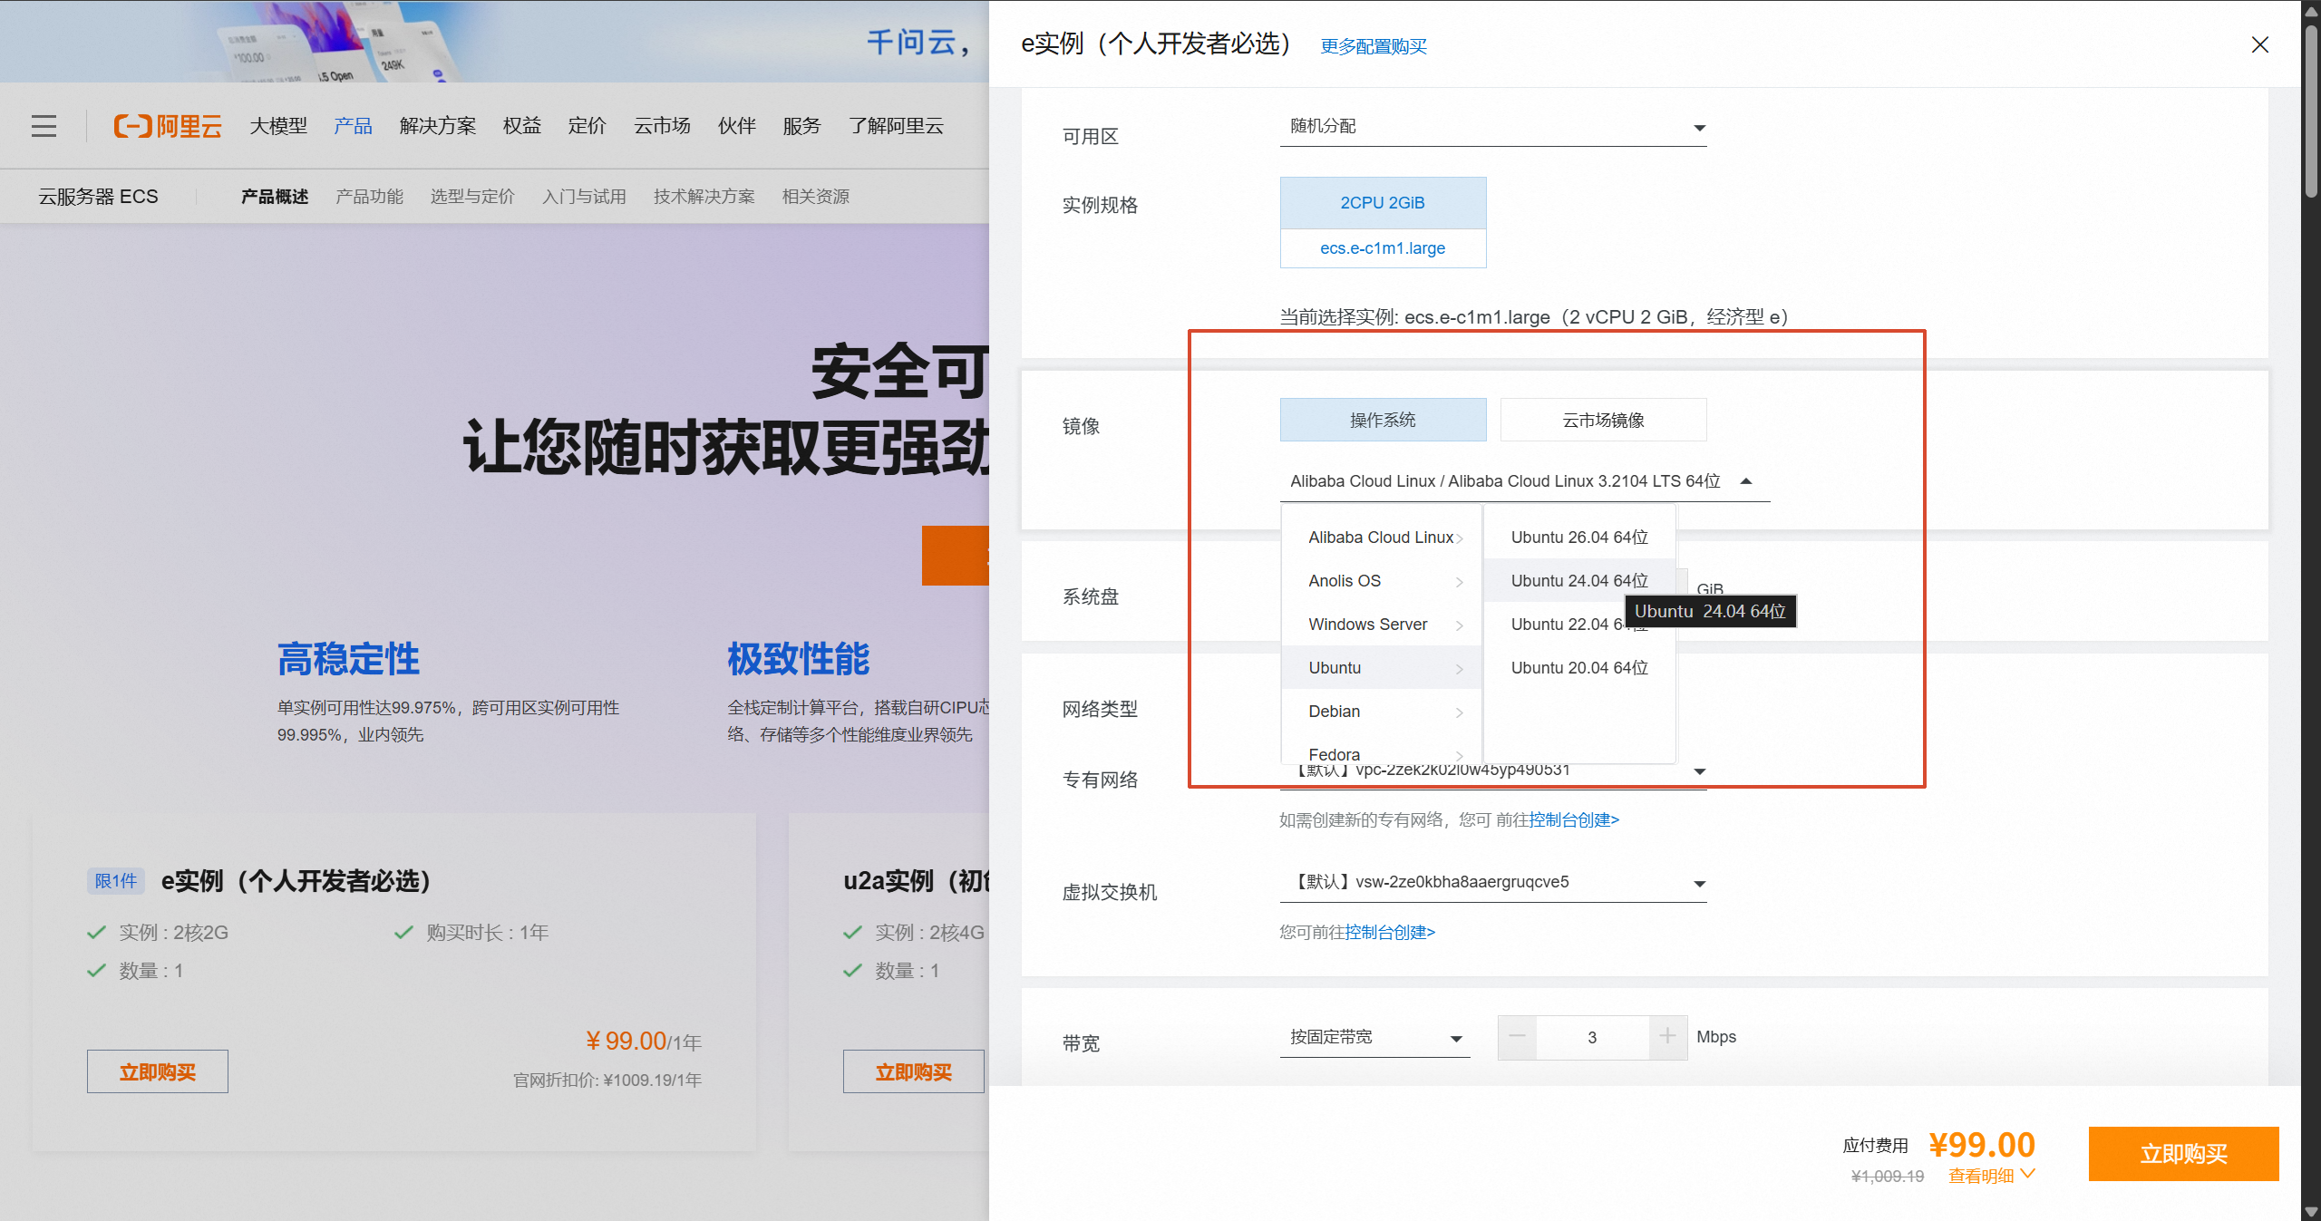The height and width of the screenshot is (1221, 2321).
Task: Expand the 查看明细 price details arrow
Action: click(x=2028, y=1175)
